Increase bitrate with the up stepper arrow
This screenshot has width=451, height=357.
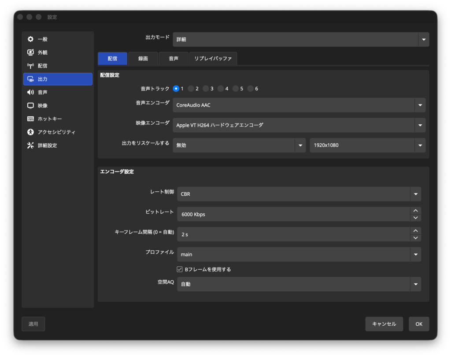click(x=415, y=211)
